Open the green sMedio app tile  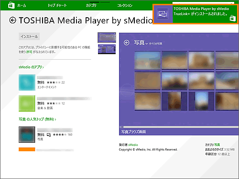(x=27, y=103)
